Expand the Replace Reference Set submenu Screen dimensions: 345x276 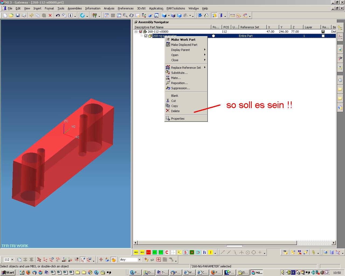pos(186,68)
